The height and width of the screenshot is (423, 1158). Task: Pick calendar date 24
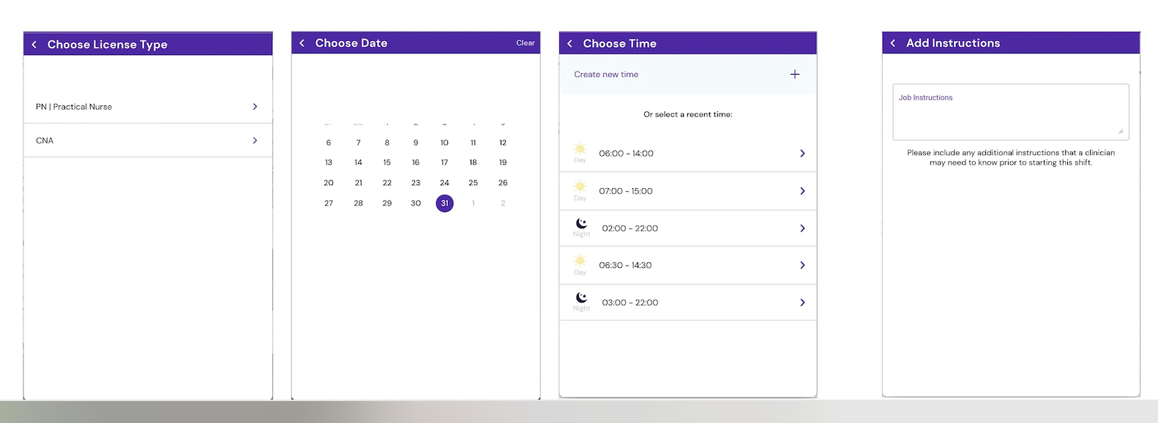(x=444, y=183)
